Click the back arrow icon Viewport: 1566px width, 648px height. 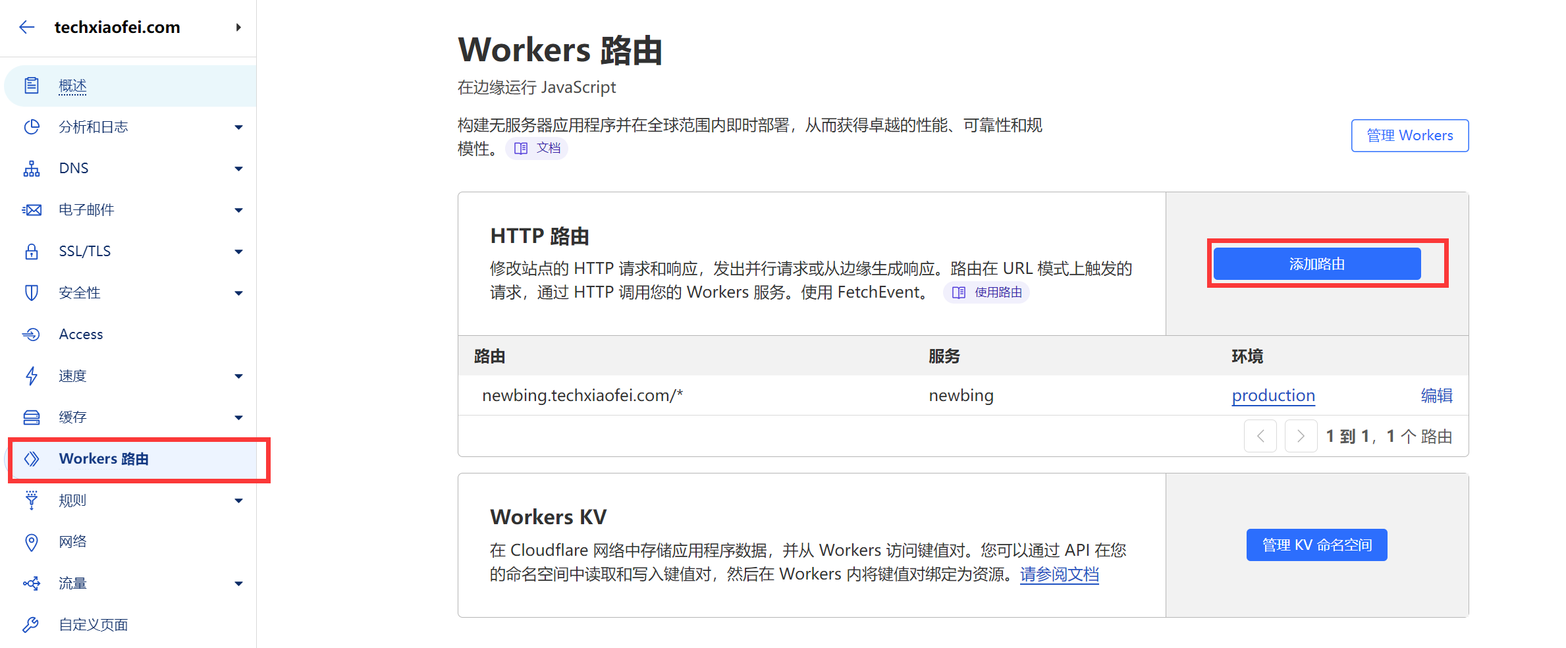[x=27, y=27]
